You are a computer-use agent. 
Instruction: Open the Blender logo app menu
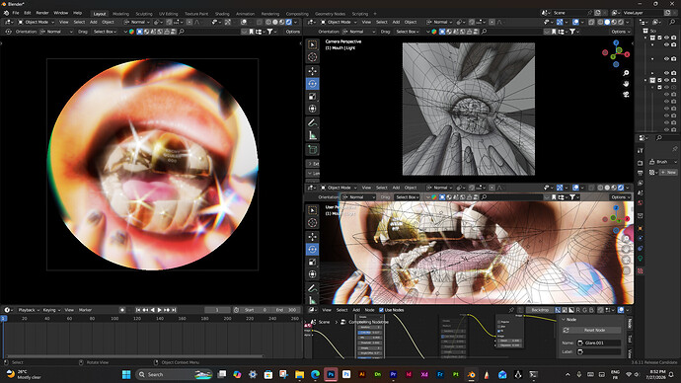6,13
